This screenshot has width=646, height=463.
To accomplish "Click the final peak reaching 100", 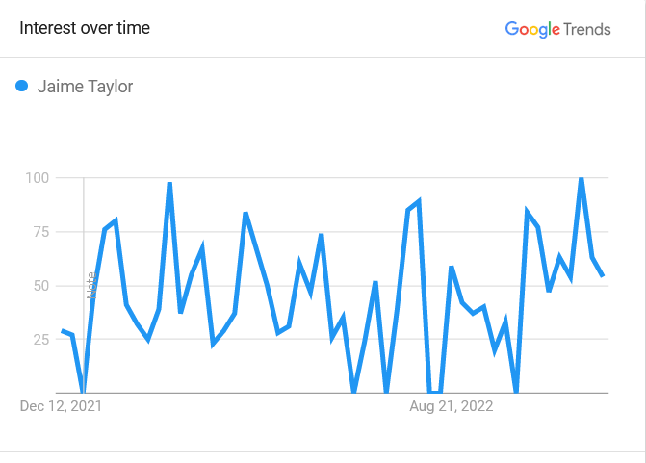I will [x=581, y=179].
